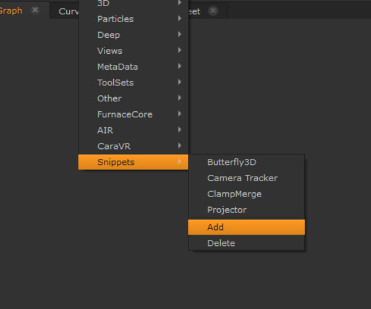
Task: Close the Node Graph tab
Action: point(35,11)
